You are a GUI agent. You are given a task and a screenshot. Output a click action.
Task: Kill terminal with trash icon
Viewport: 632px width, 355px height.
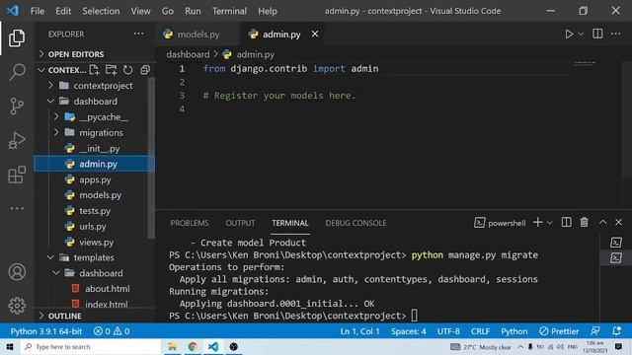584,222
